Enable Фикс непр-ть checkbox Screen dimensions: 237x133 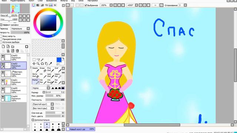[x=1, y=36]
